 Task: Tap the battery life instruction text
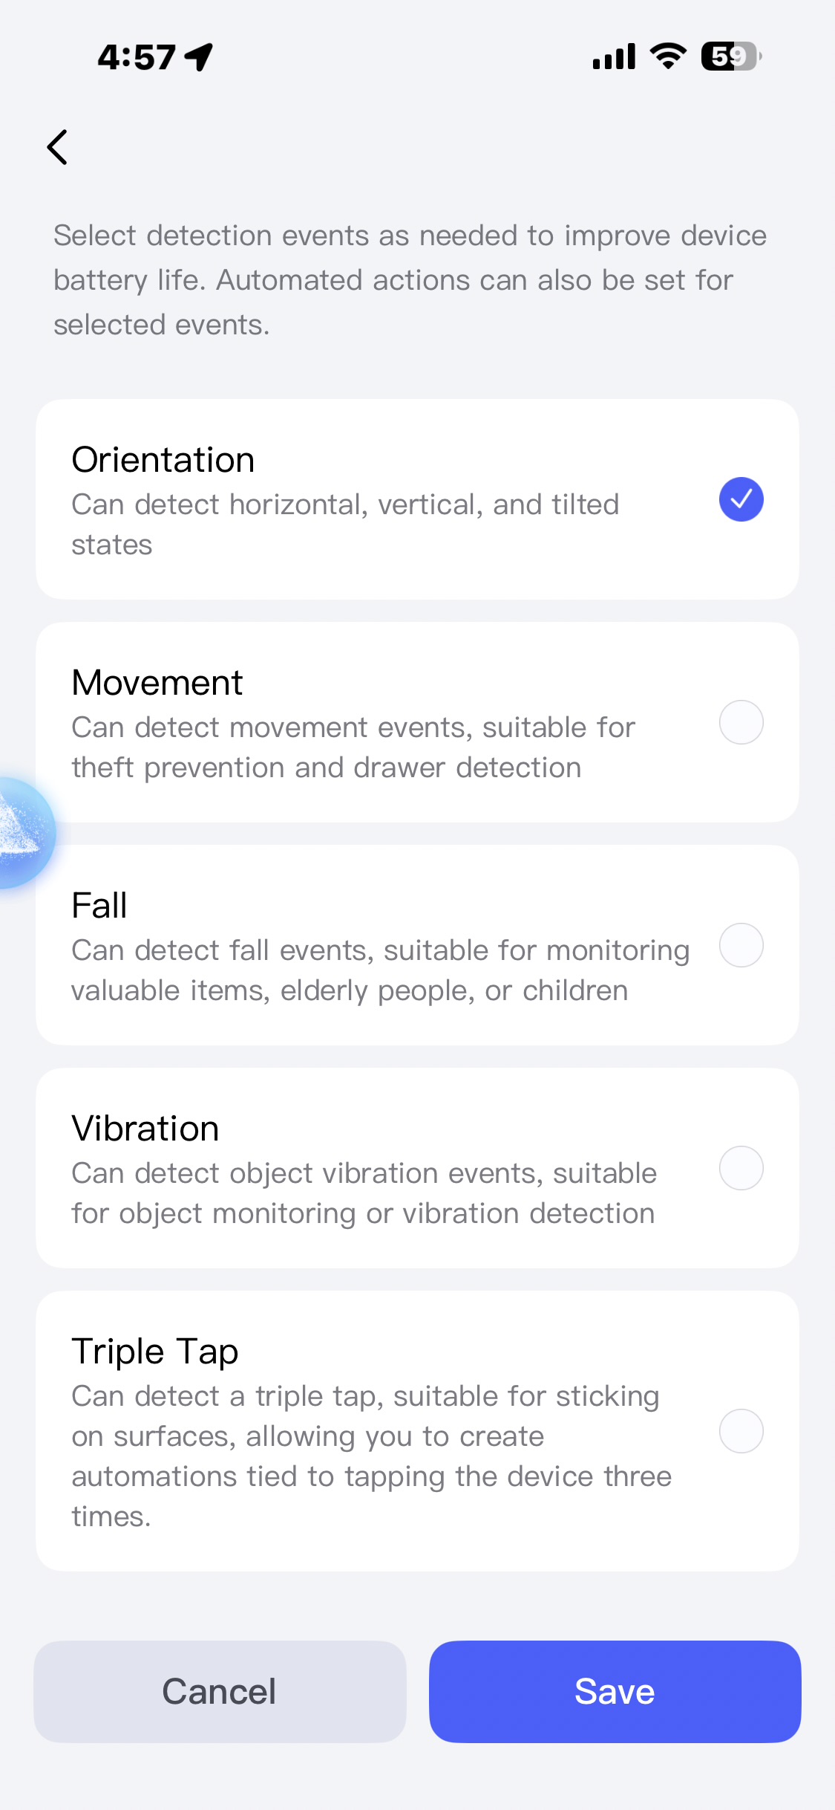(410, 280)
